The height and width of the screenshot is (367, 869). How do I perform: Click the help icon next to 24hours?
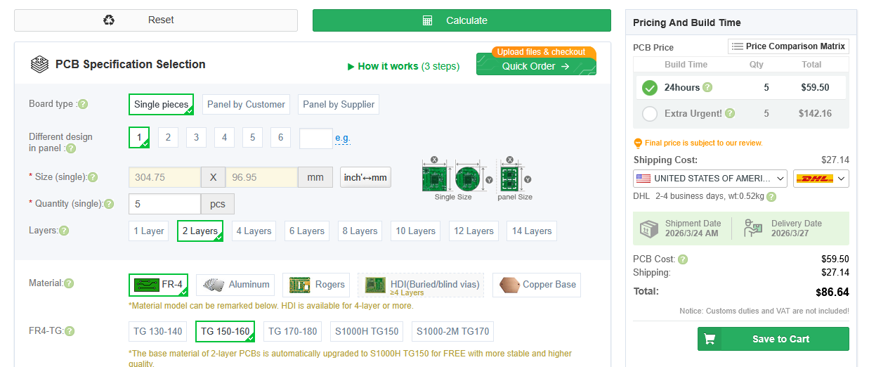707,88
